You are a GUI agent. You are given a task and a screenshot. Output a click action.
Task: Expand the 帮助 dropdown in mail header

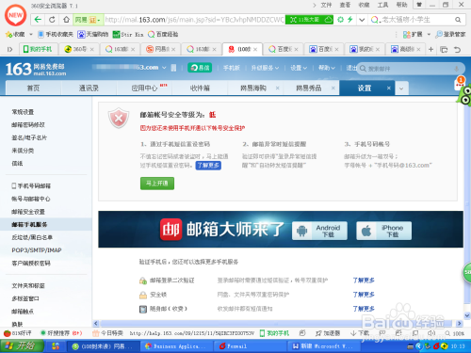coord(327,68)
